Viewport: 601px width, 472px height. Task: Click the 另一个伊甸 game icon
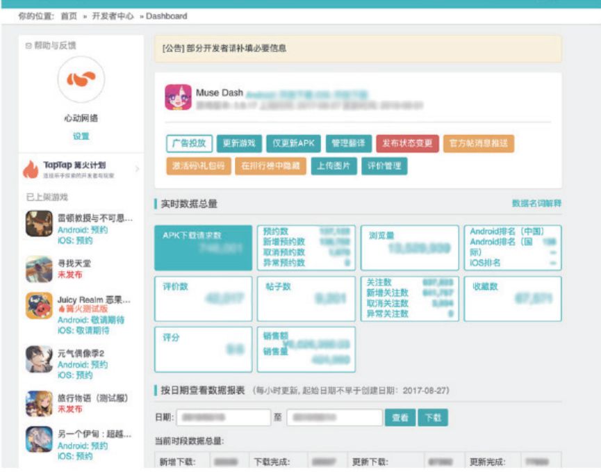[x=40, y=439]
